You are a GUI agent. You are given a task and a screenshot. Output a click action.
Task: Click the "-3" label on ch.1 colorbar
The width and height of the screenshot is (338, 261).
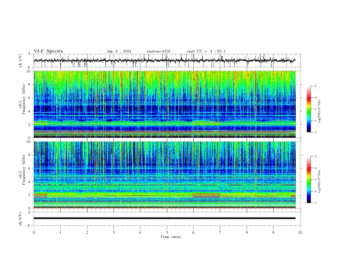coord(315,86)
